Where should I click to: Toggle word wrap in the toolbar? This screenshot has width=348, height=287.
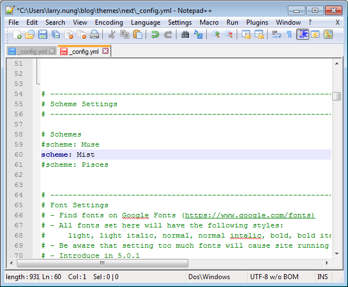(276, 35)
